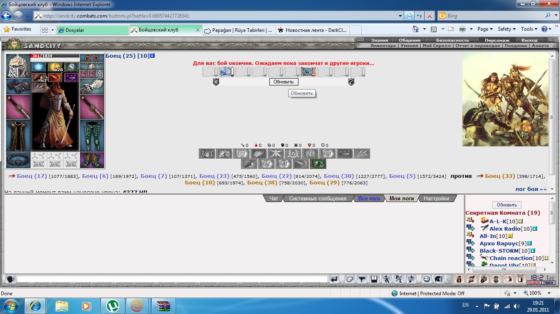Click the snowflake effect icon on character
Image resolution: width=560 pixels, height=314 pixels.
[39, 67]
